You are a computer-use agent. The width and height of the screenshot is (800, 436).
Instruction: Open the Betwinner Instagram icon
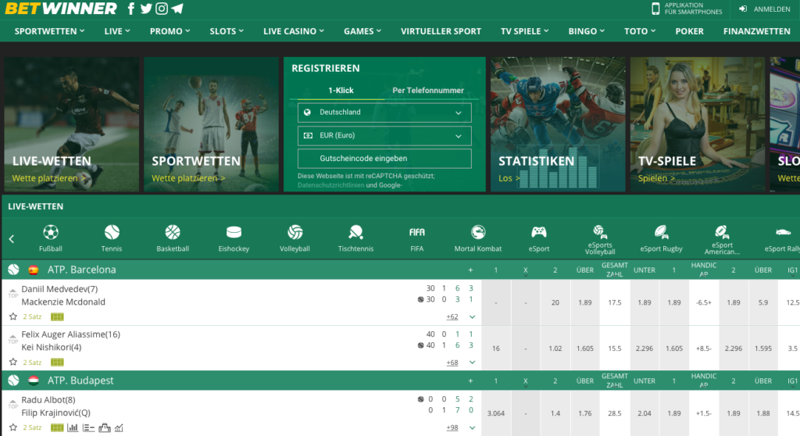162,9
